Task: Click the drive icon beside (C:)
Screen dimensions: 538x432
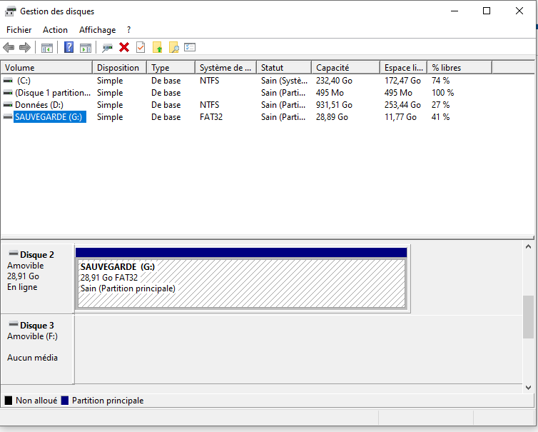Action: point(8,81)
